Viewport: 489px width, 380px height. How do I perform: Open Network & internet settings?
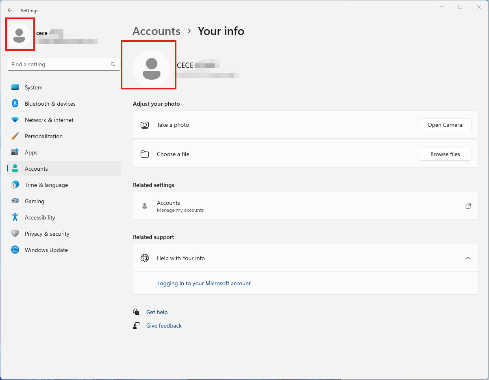coord(49,120)
